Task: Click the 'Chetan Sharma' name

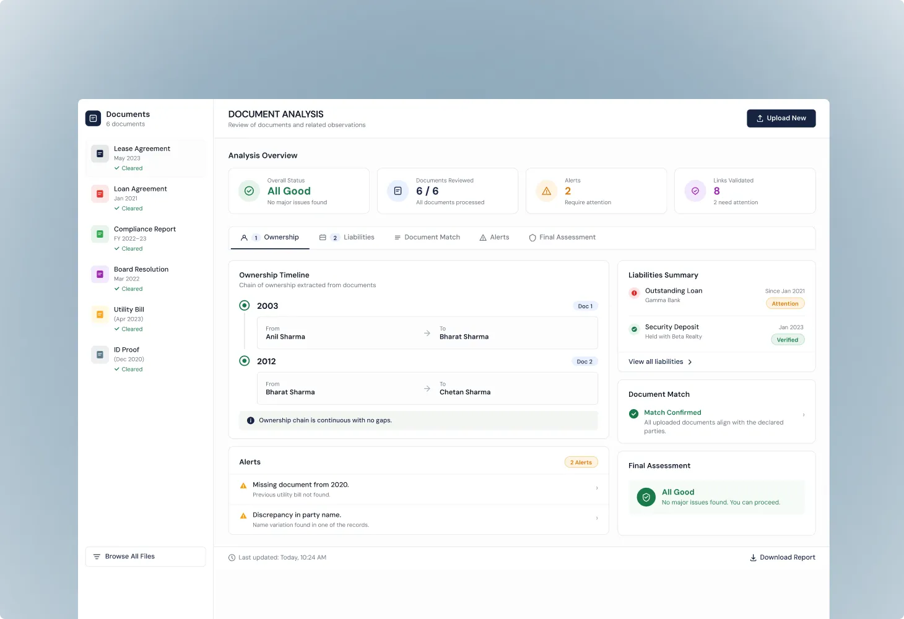Action: pyautogui.click(x=465, y=392)
